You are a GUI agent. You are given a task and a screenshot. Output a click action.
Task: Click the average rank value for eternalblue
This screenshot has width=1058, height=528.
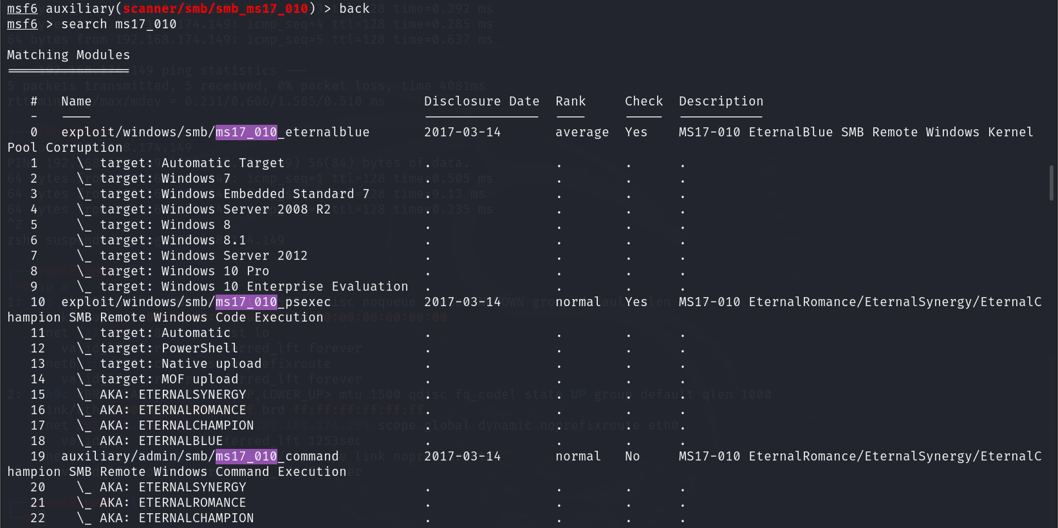click(582, 132)
